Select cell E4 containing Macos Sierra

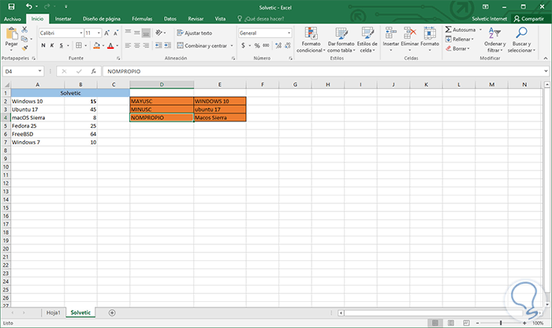tap(220, 117)
